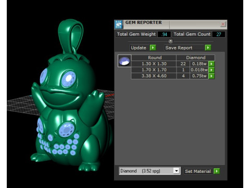This screenshot has width=250, height=188.
Task: Click the 0.75tw weight cell
Action: [x=199, y=76]
